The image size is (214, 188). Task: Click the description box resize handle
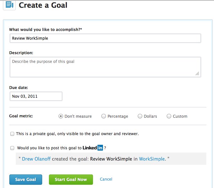point(197,74)
